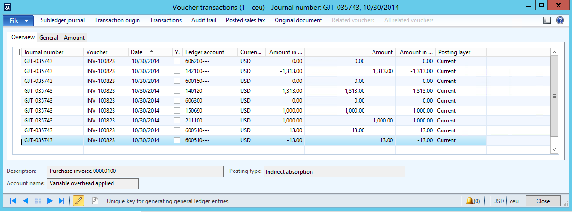Go to the previous record arrow
572x212 pixels.
coord(26,201)
